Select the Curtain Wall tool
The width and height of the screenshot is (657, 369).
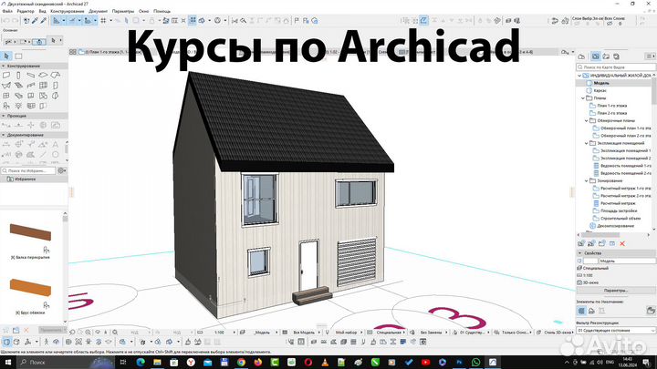coord(43,86)
